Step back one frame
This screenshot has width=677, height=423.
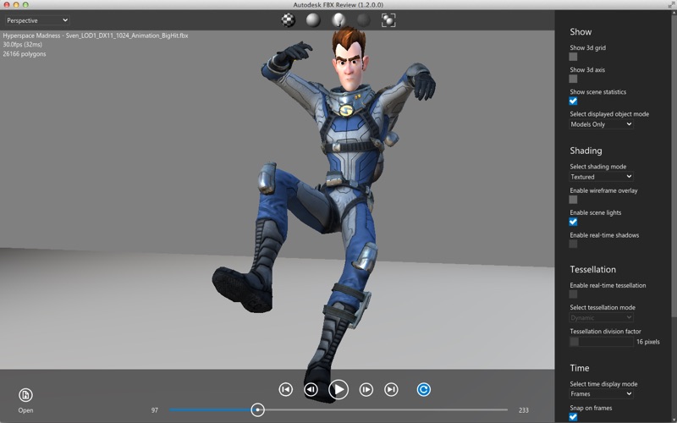311,389
